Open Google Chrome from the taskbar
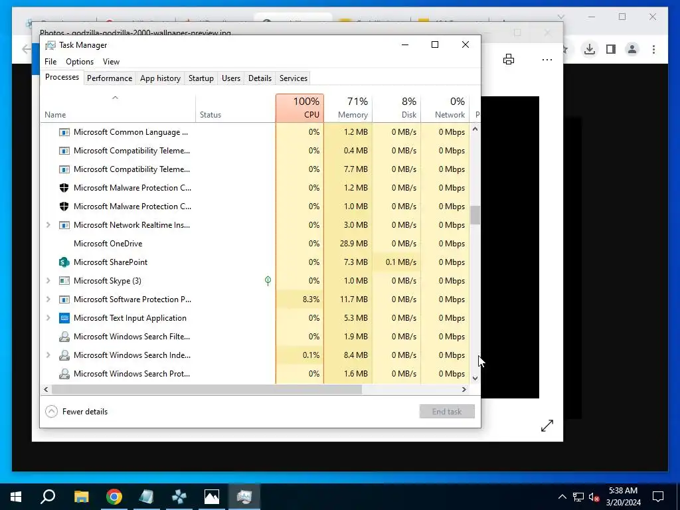 tap(114, 497)
